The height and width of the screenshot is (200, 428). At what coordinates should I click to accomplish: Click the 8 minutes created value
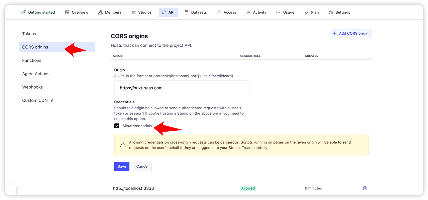tap(313, 188)
